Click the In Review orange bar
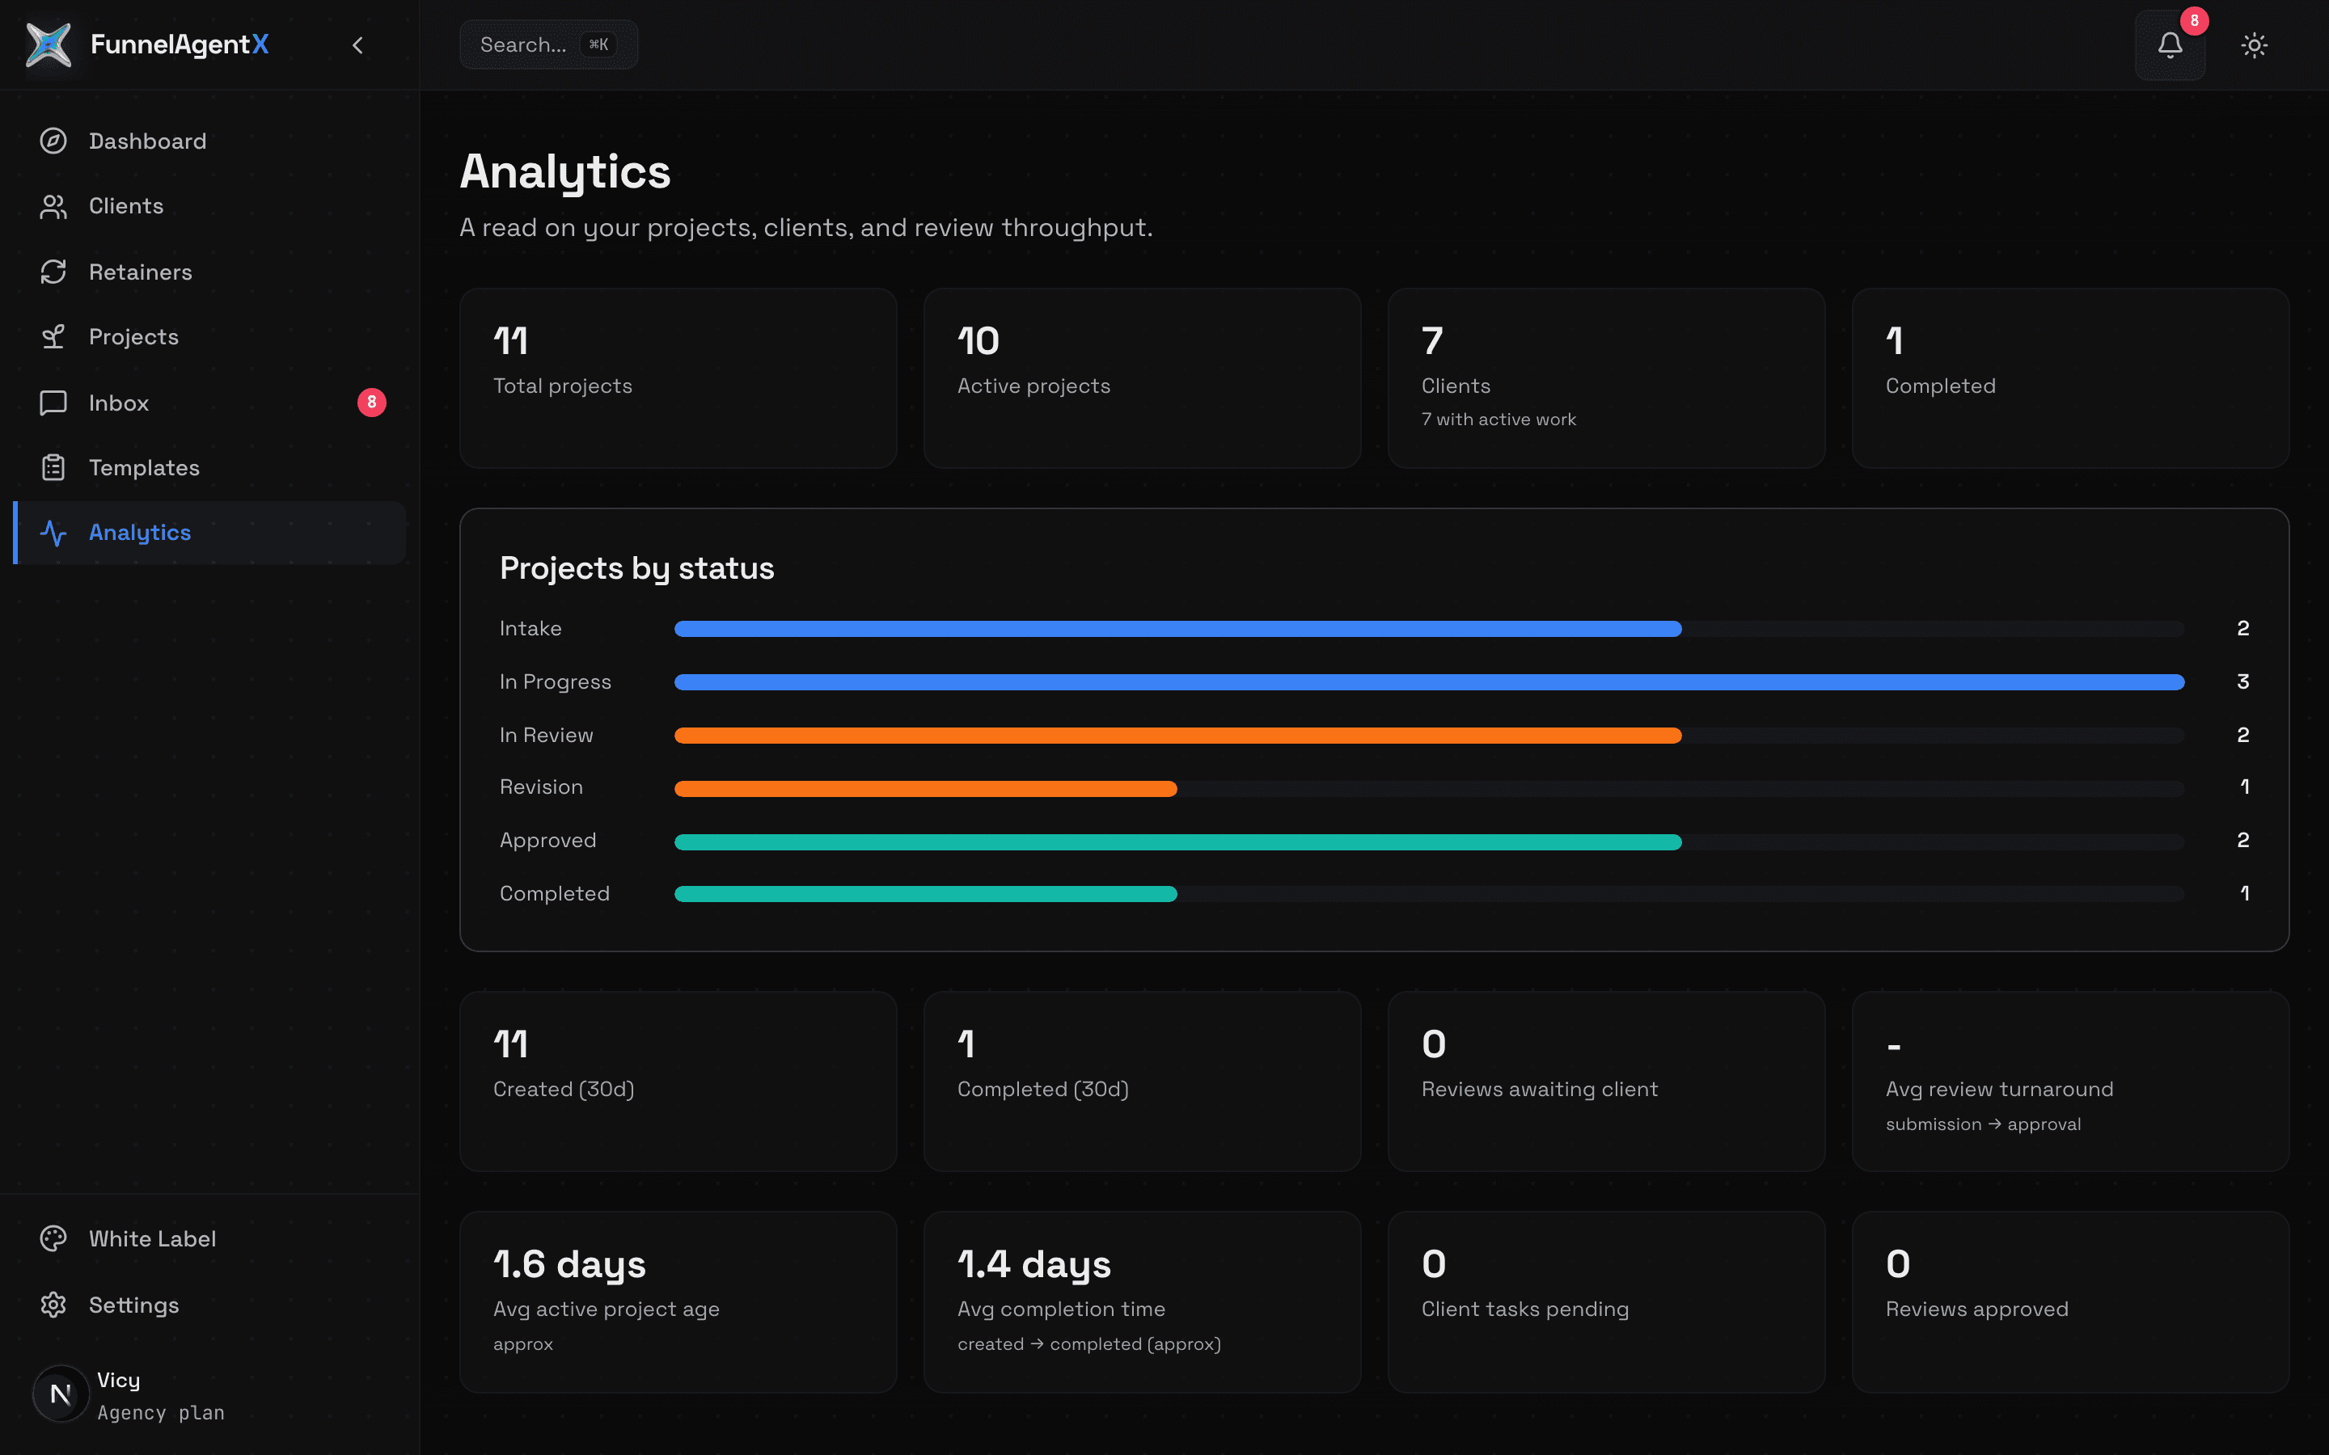 pyautogui.click(x=1178, y=736)
